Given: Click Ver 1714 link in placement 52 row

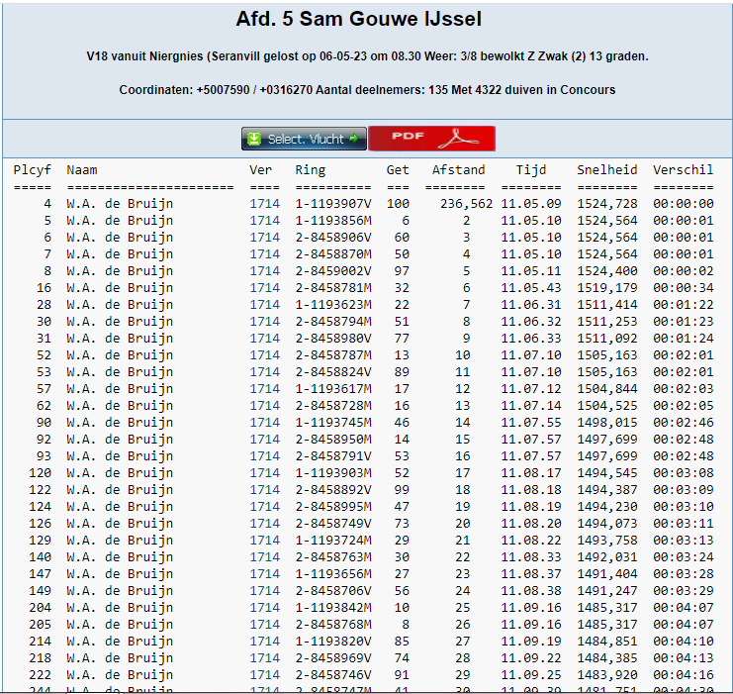Looking at the screenshot, I should tap(264, 355).
